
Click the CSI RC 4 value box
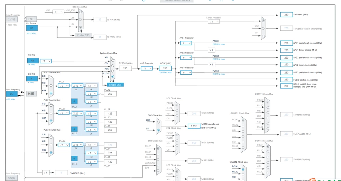point(32,79)
